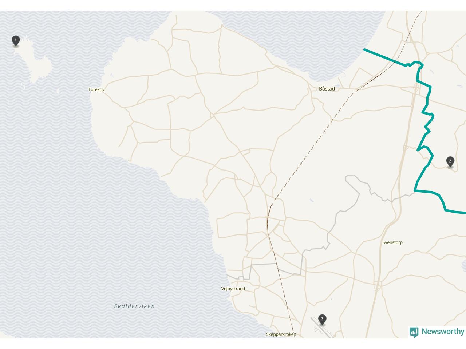Image resolution: width=466 pixels, height=349 pixels.
Task: Click the motorway interchange south of Svenstorp
Action: pos(378,285)
